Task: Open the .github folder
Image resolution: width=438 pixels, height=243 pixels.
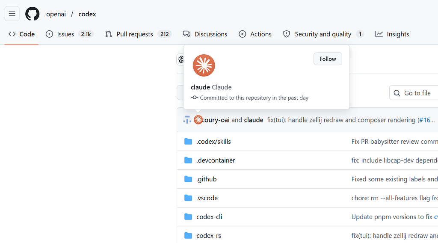Action: (x=207, y=179)
